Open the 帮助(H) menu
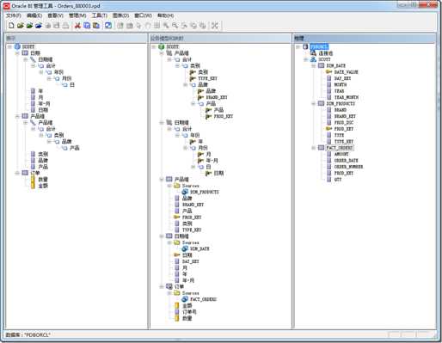Screen dimensions: 442x343 tap(166, 15)
